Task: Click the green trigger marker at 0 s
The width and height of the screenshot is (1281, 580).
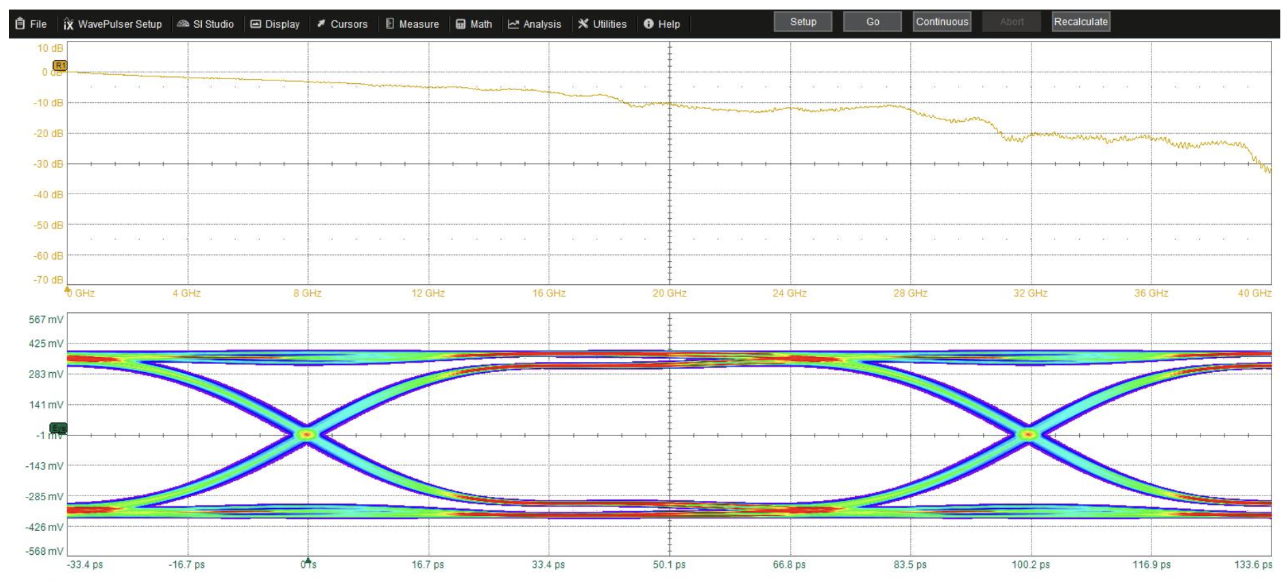Action: pos(308,561)
